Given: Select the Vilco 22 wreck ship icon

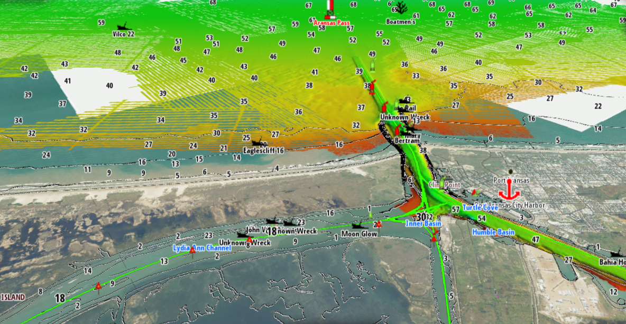Looking at the screenshot, I should tap(124, 27).
